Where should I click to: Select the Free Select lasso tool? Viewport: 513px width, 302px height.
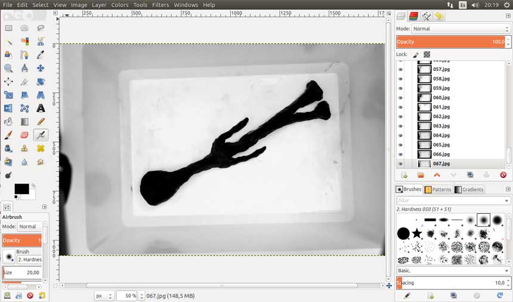coord(41,28)
